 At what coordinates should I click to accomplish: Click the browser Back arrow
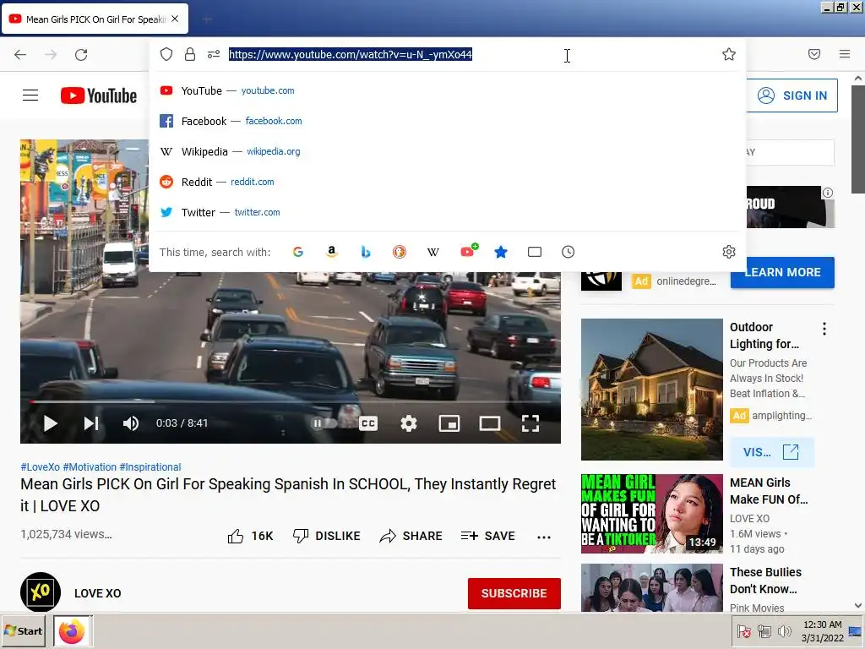point(20,54)
